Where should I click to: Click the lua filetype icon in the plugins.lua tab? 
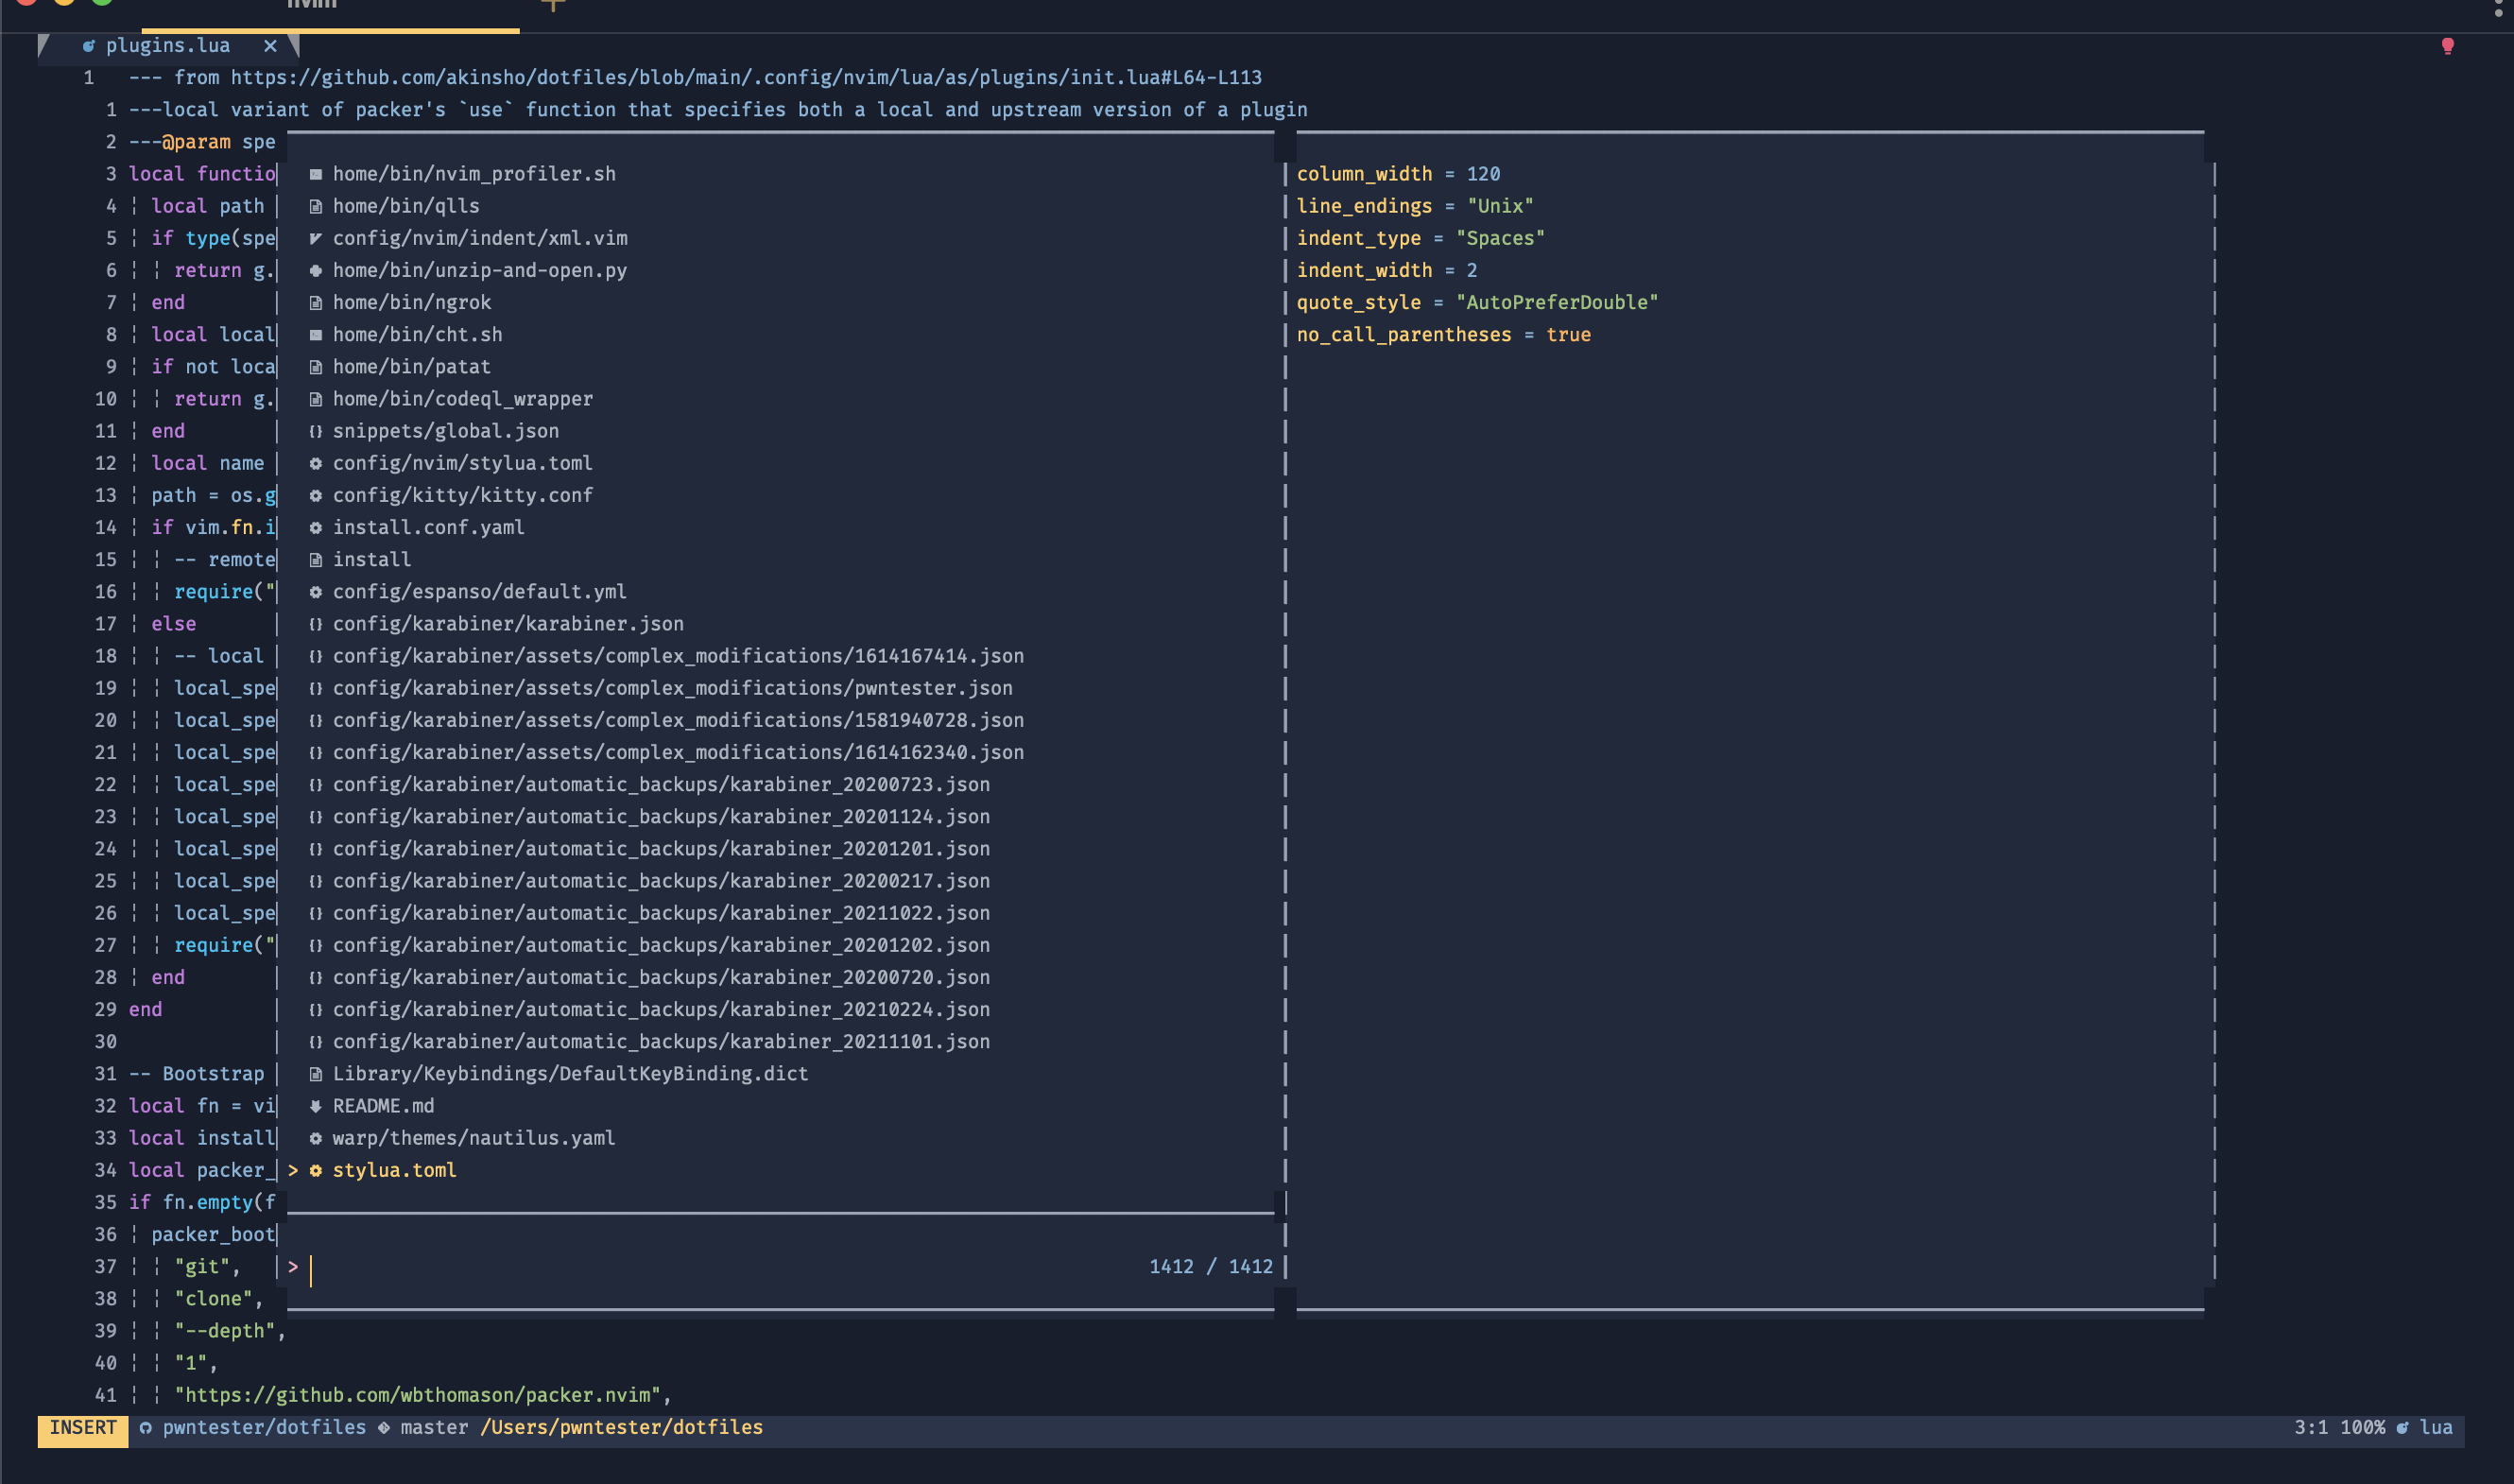[89, 45]
